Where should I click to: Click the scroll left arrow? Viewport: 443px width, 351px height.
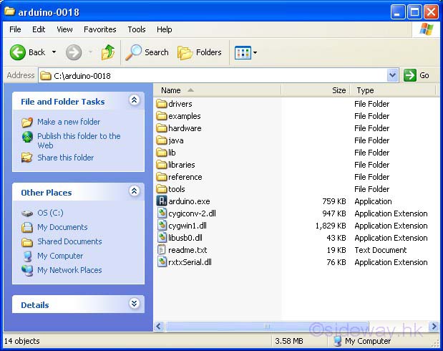(159, 327)
